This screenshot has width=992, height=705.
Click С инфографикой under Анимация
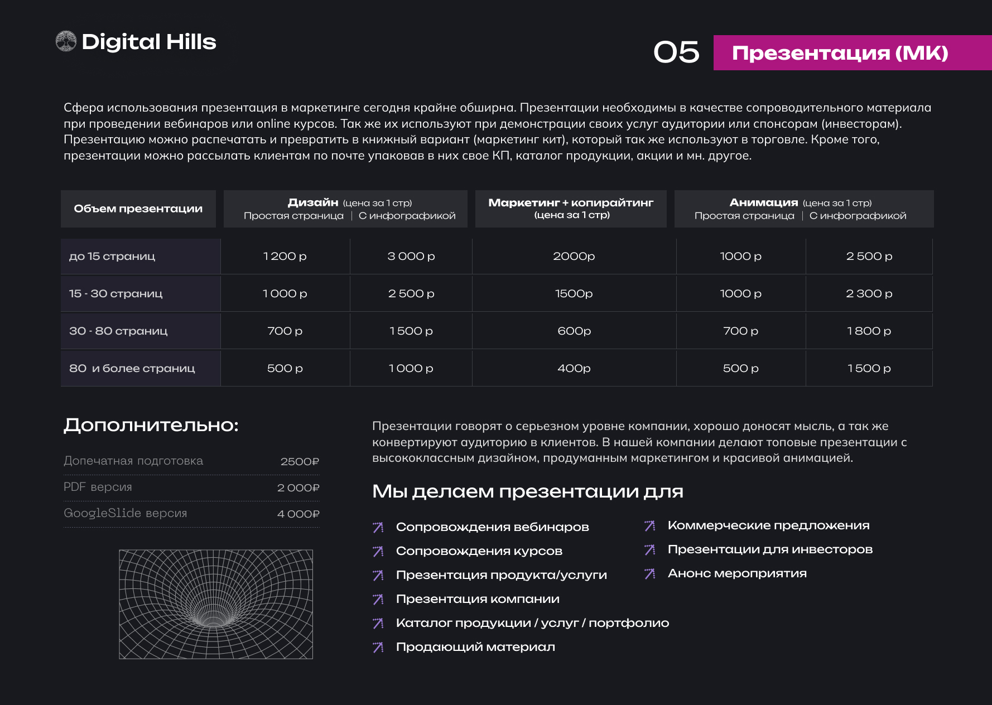(858, 216)
